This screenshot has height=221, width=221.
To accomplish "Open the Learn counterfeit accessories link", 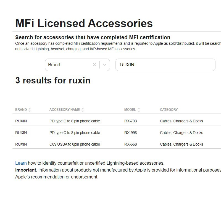I will click(21, 163).
